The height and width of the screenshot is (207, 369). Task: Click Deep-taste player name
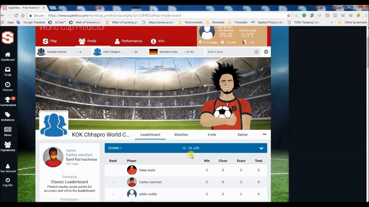click(x=147, y=170)
